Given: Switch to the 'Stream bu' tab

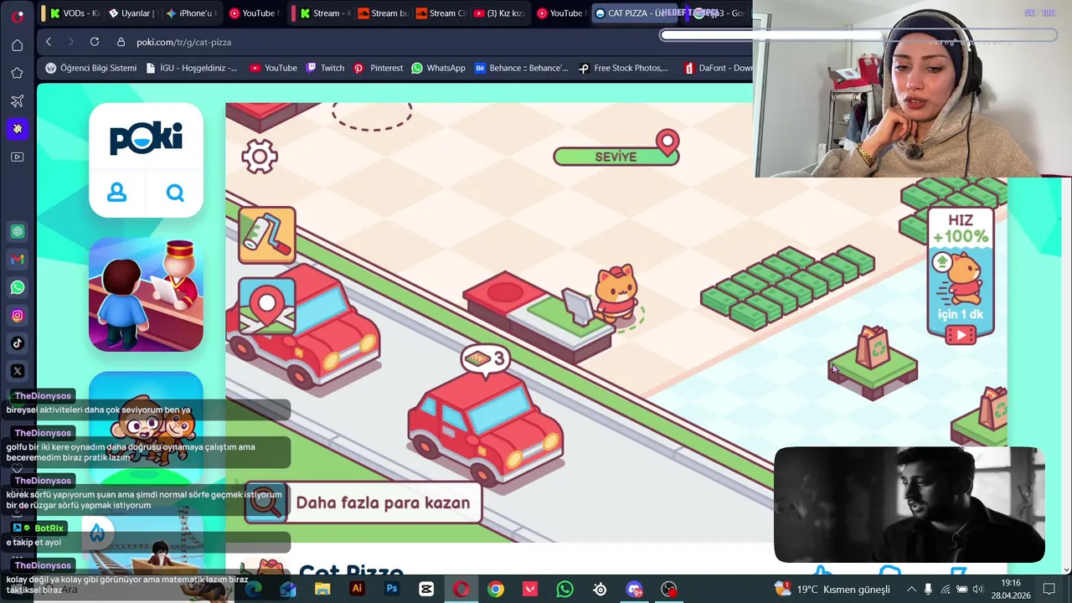Looking at the screenshot, I should [x=383, y=13].
